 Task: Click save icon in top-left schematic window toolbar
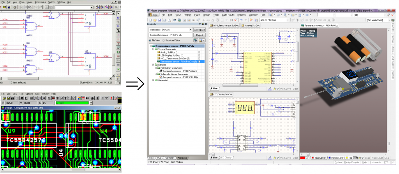point(9,7)
